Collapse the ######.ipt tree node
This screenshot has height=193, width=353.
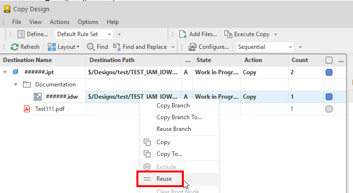click(x=5, y=72)
